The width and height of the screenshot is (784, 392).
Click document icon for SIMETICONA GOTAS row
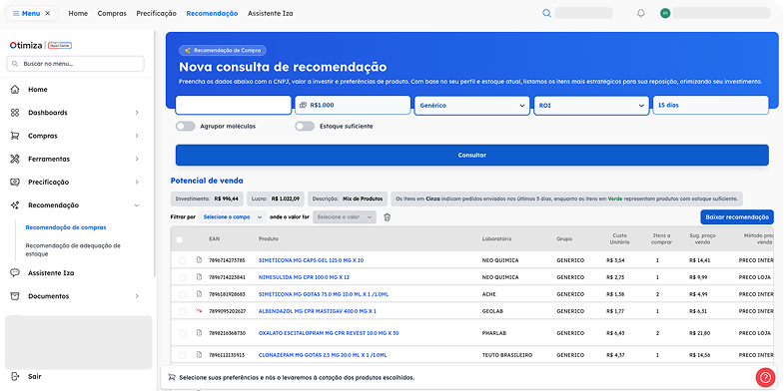(x=199, y=294)
